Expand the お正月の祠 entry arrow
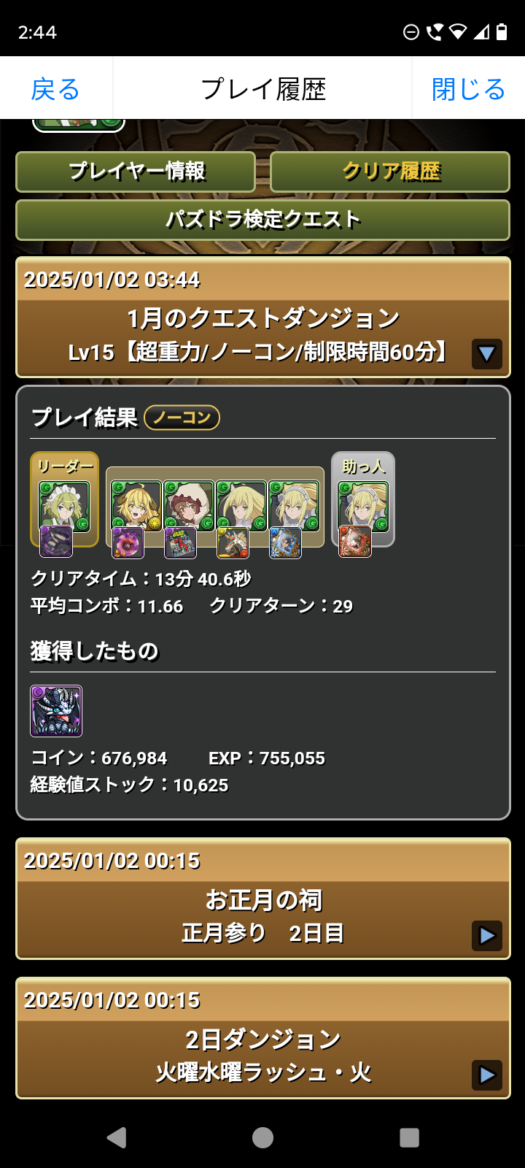 pyautogui.click(x=486, y=935)
